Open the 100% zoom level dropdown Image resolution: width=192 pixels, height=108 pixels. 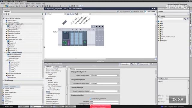(90, 14)
